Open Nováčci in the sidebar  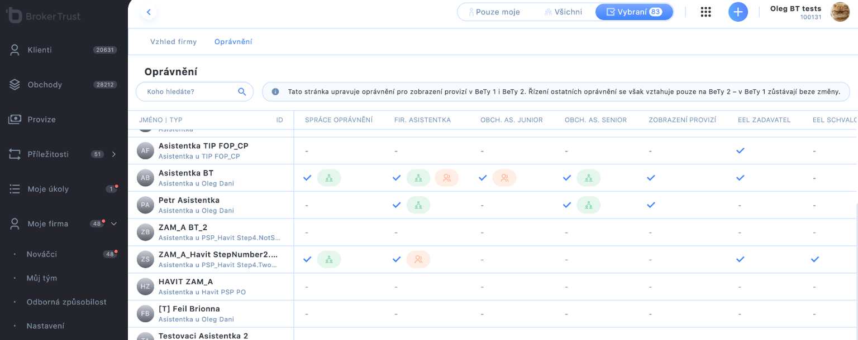(42, 254)
